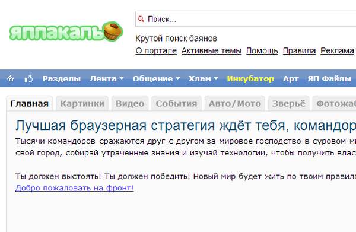Open Активные темы link

211,50
